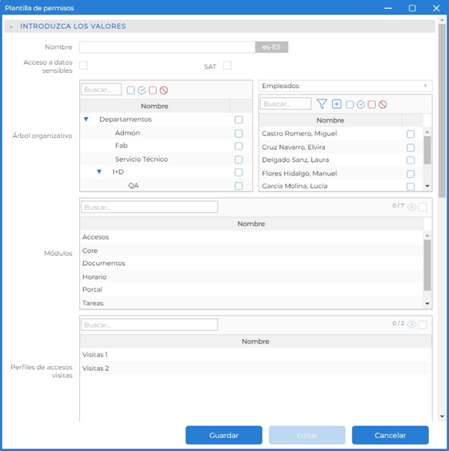Check García Molina, Lucía checkbox

[411, 187]
